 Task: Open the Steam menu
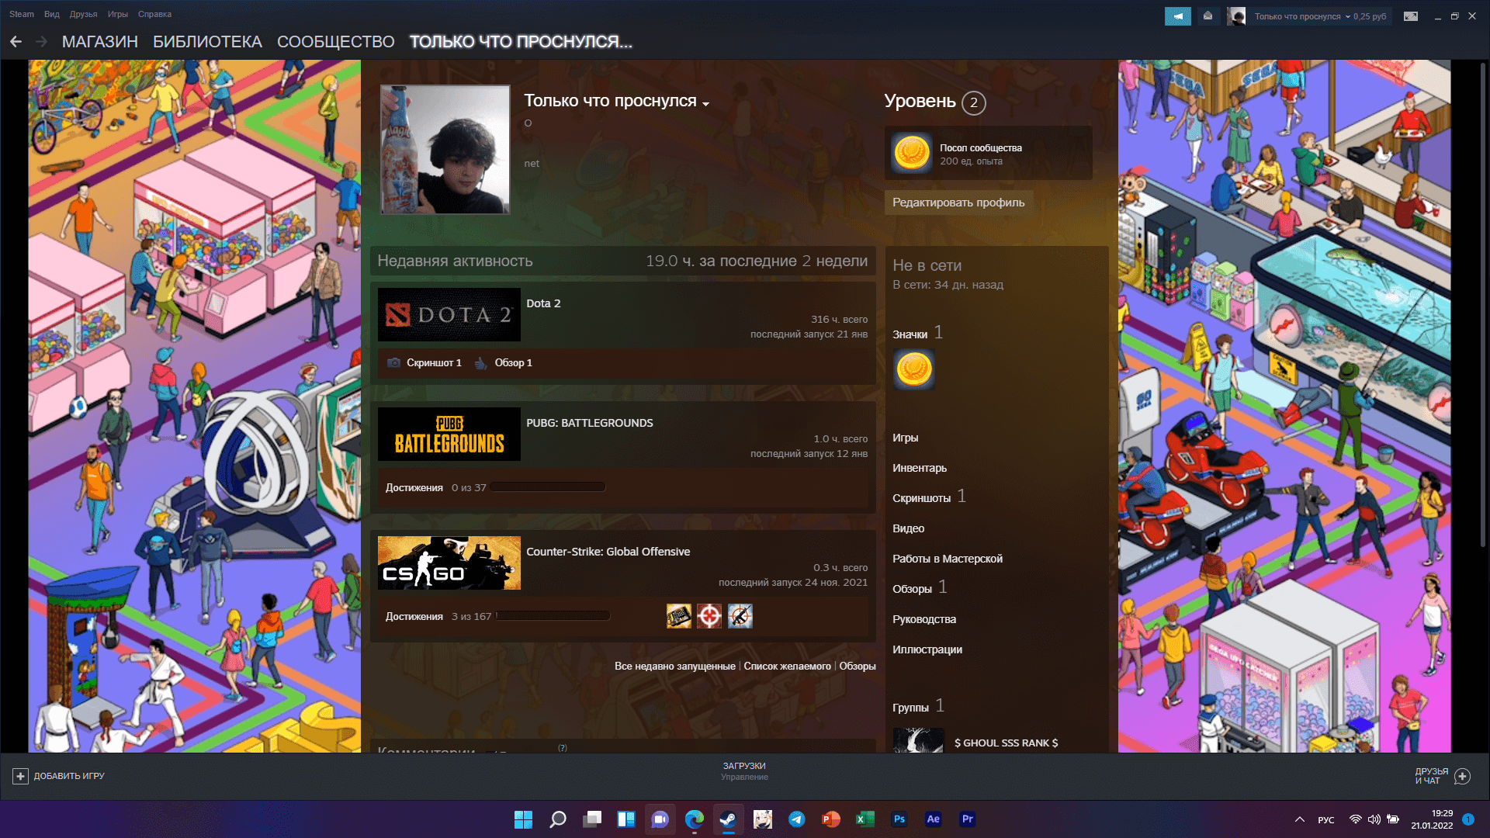pyautogui.click(x=22, y=14)
